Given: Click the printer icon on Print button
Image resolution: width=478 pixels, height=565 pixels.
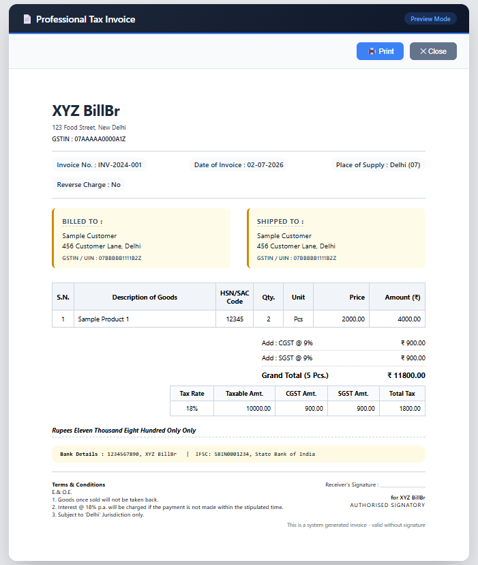Looking at the screenshot, I should coord(372,52).
